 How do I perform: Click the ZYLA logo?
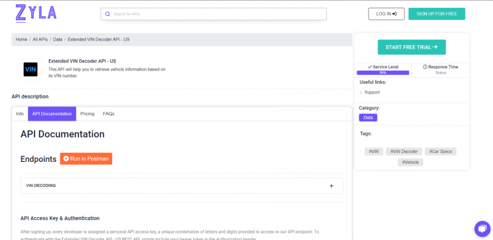[x=36, y=13]
